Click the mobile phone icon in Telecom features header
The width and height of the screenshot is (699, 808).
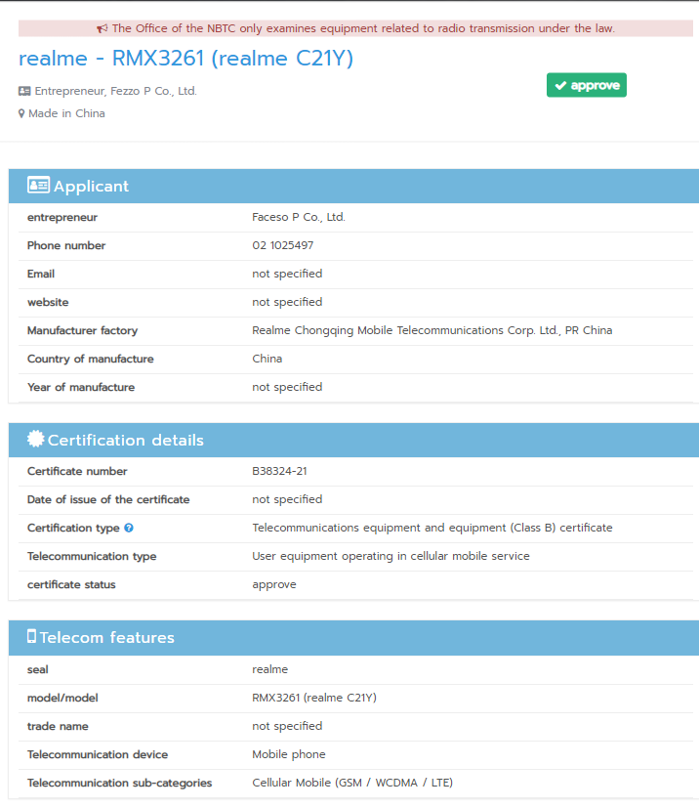click(31, 636)
